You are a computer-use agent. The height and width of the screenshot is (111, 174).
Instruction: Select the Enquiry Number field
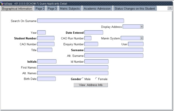click(x=91, y=44)
